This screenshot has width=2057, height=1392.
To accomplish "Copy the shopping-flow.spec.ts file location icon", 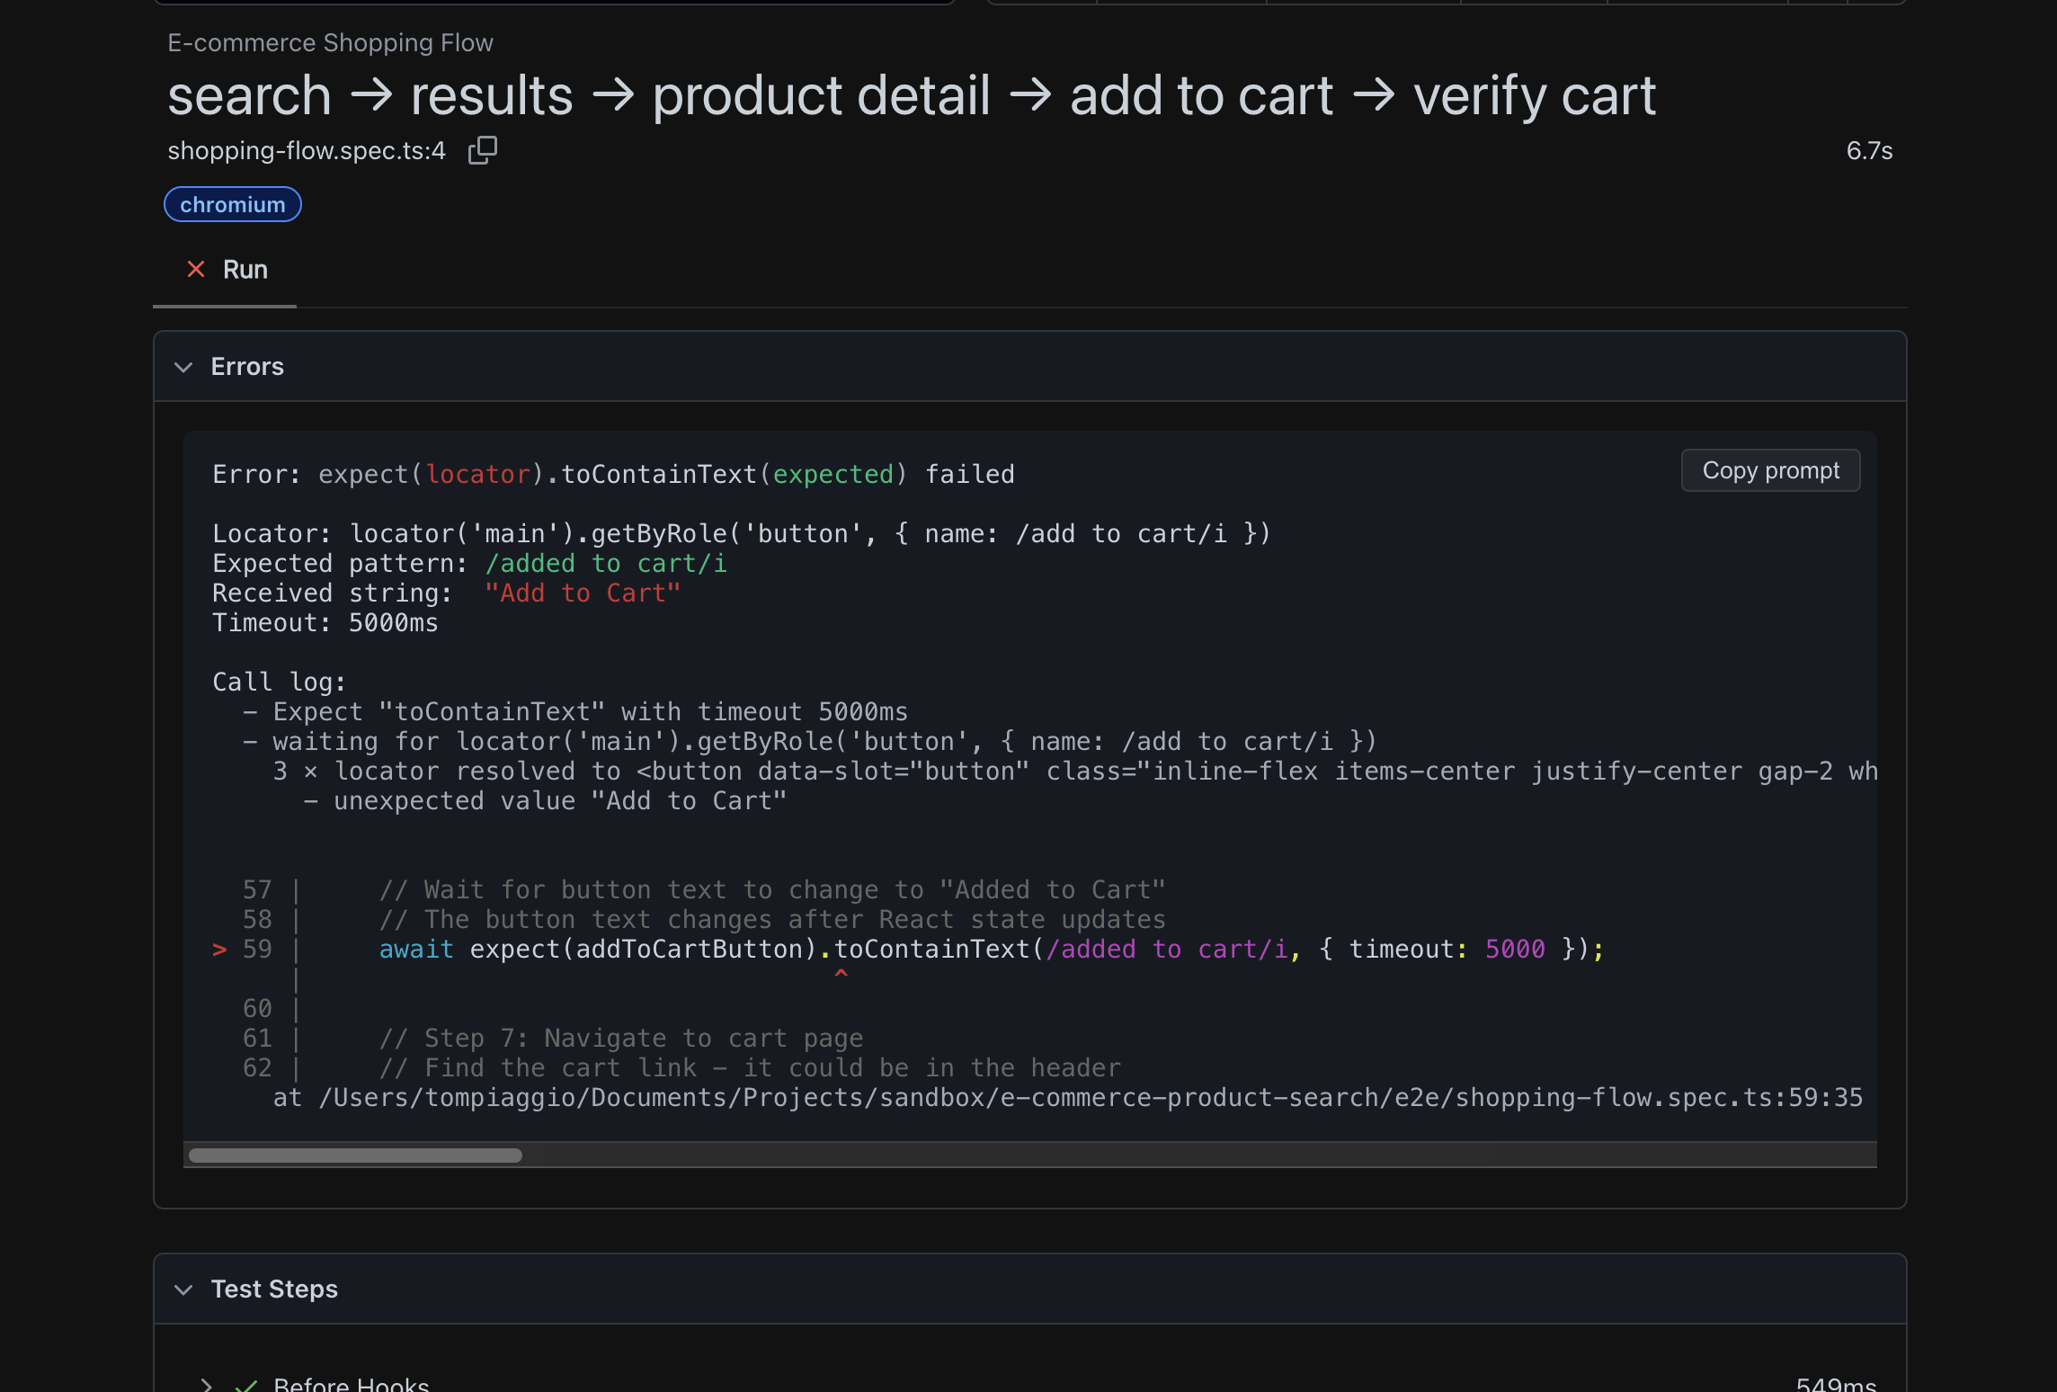I will tap(483, 150).
